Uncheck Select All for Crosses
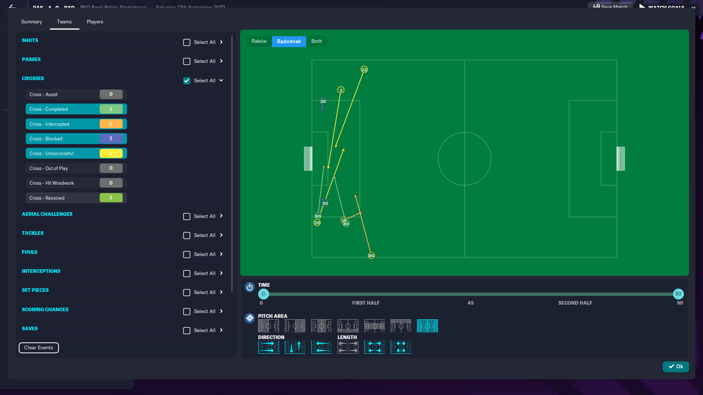 [x=187, y=81]
